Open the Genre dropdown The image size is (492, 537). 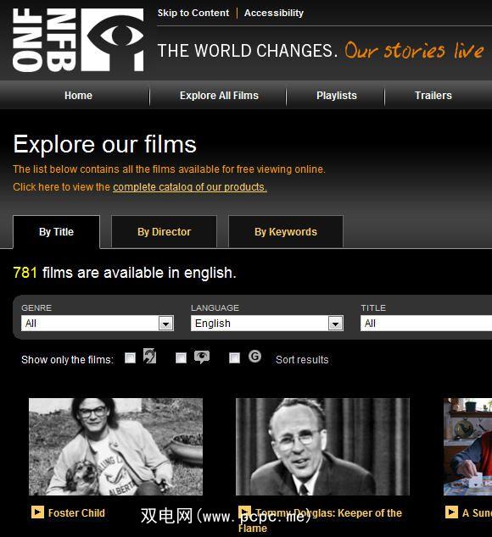point(98,324)
